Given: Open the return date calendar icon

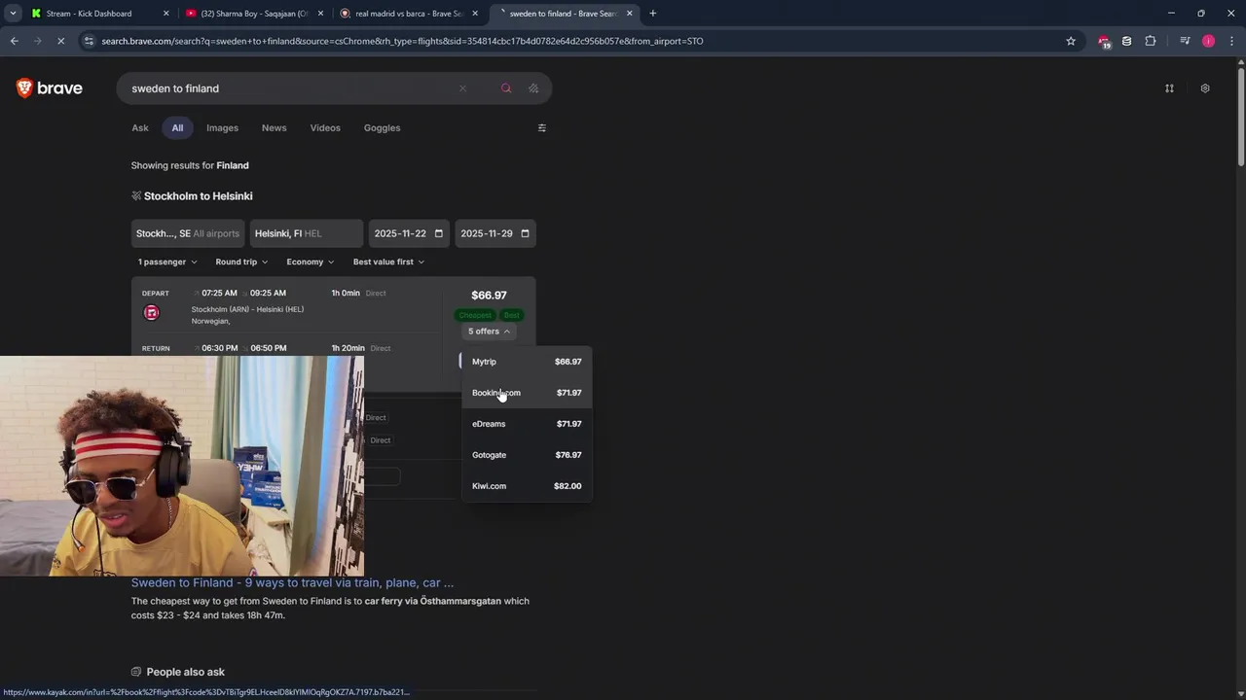Looking at the screenshot, I should coord(526,233).
